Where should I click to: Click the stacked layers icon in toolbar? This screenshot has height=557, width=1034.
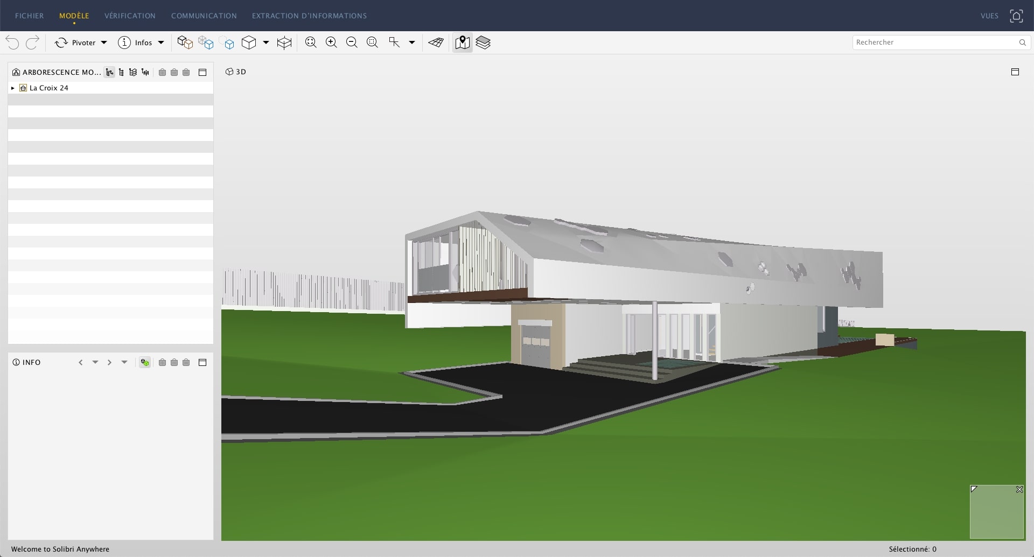483,43
